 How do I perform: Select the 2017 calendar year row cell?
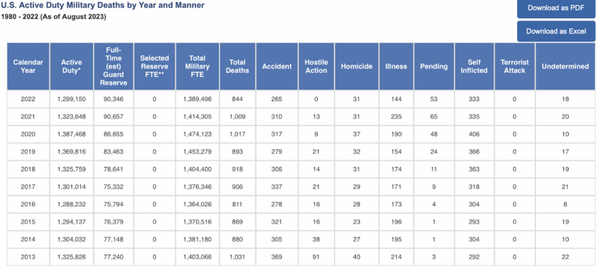28,186
